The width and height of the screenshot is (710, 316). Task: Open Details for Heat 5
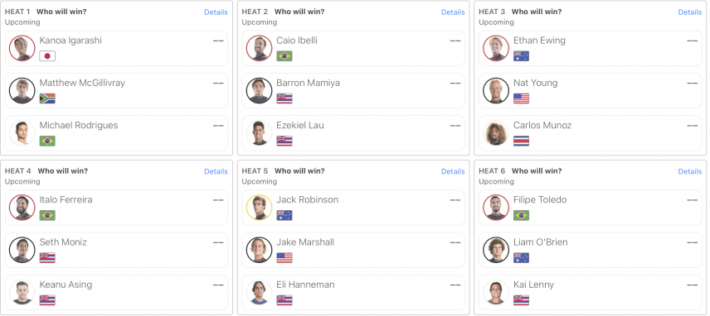(453, 171)
